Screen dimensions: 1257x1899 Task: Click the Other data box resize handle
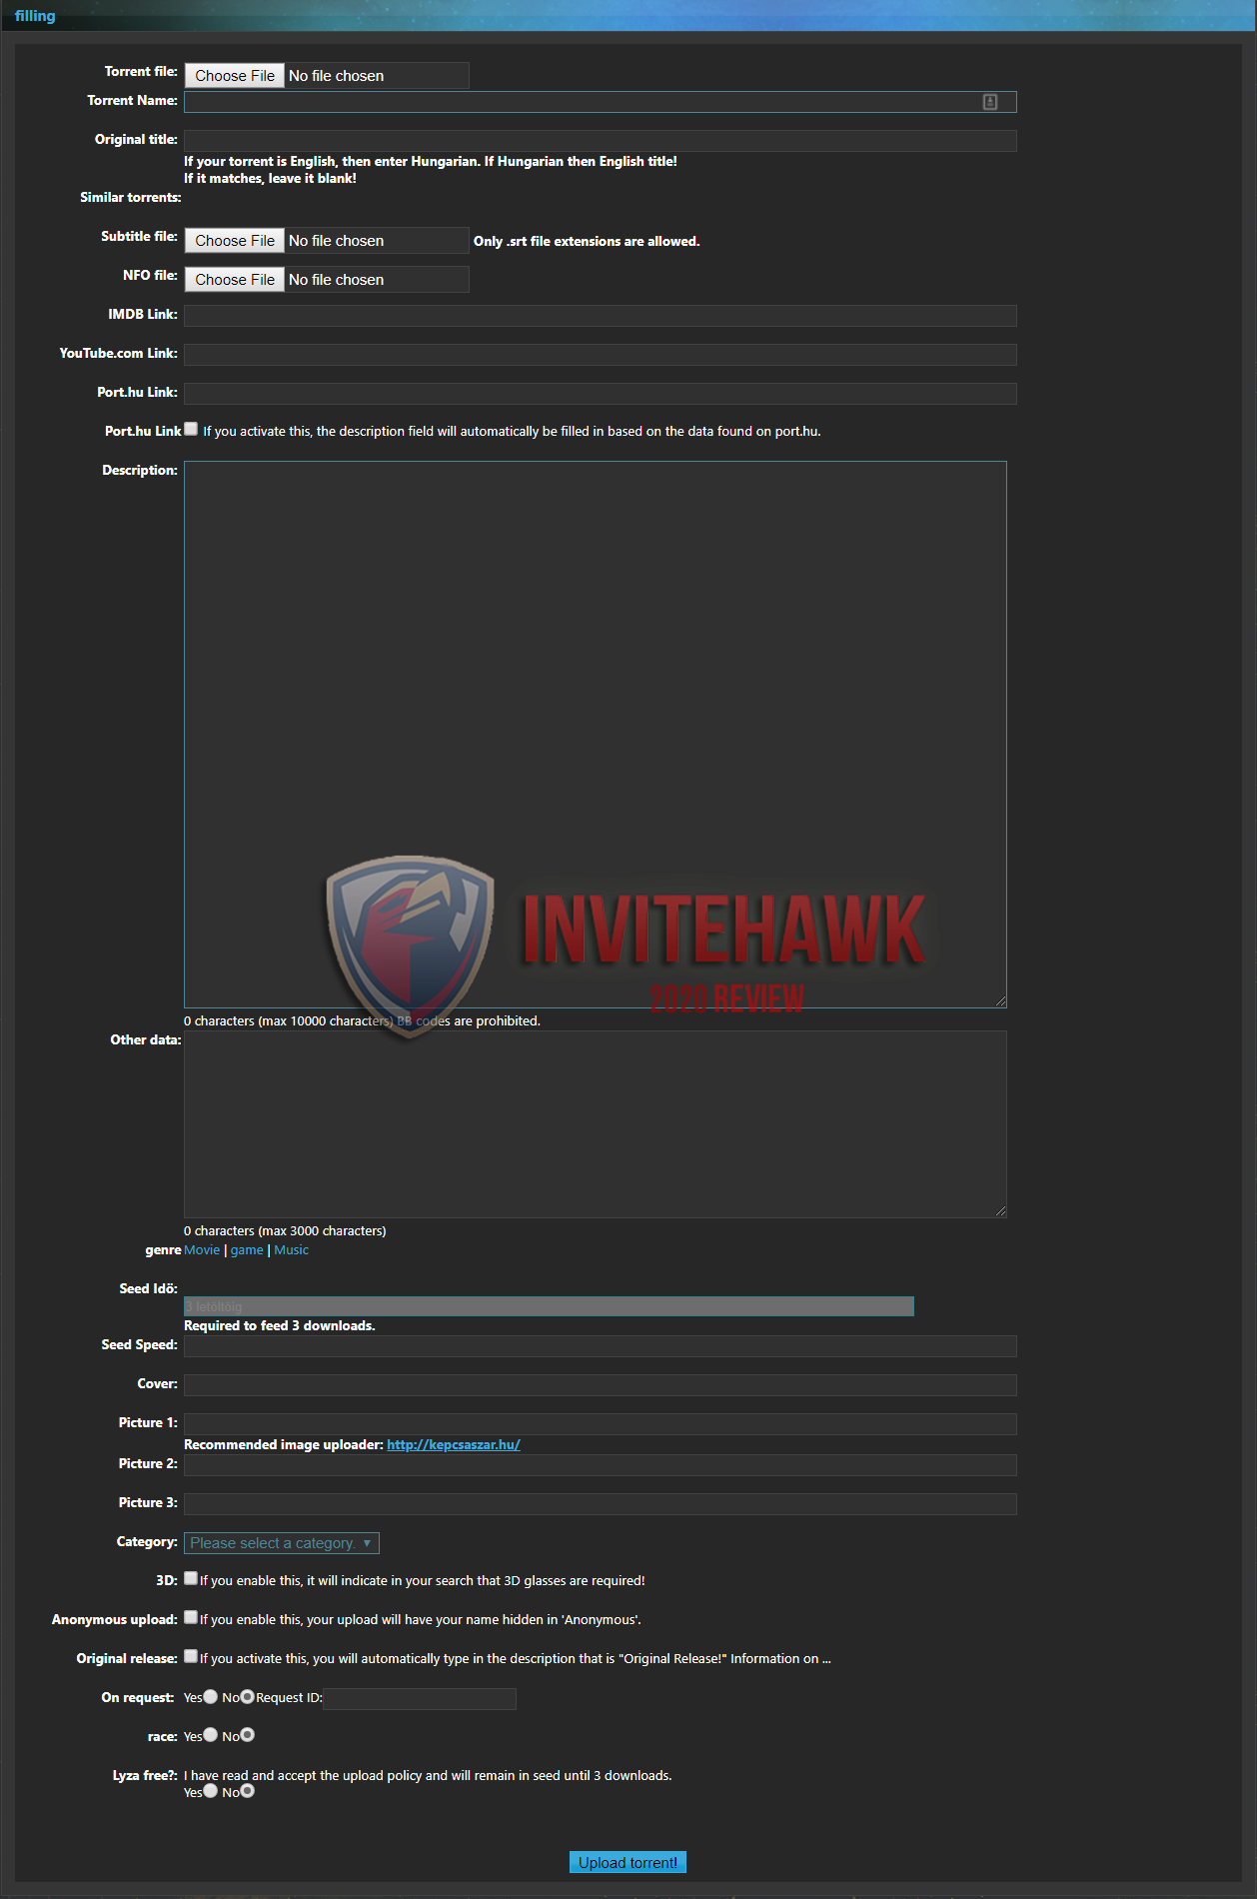click(x=1000, y=1211)
